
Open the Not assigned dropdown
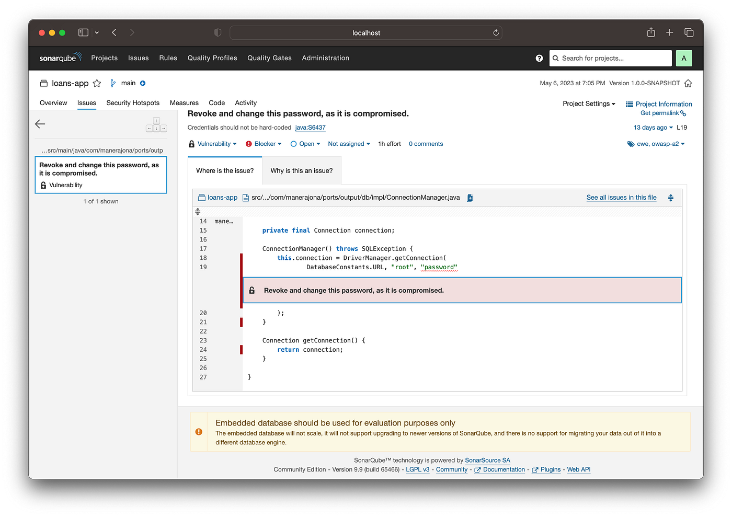tap(349, 144)
